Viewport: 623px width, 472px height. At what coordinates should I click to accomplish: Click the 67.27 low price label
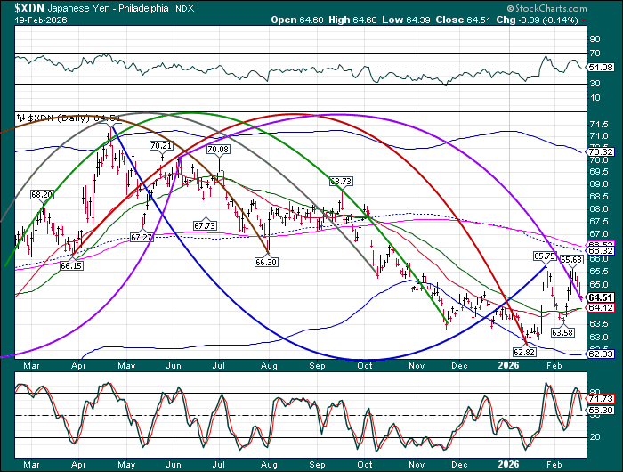click(x=141, y=238)
